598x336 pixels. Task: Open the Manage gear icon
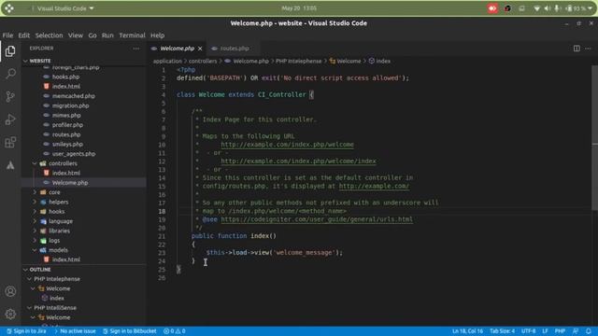click(x=10, y=314)
